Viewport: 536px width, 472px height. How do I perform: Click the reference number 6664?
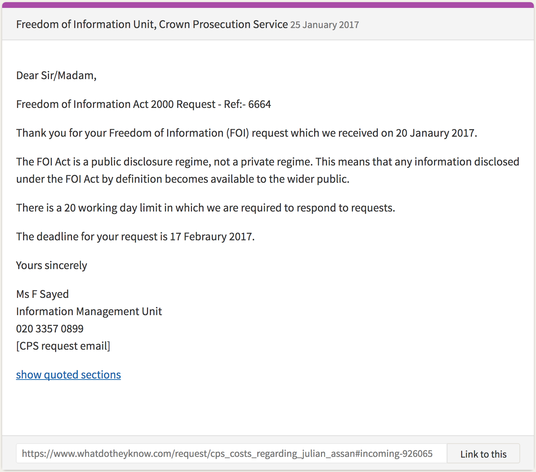click(x=259, y=104)
